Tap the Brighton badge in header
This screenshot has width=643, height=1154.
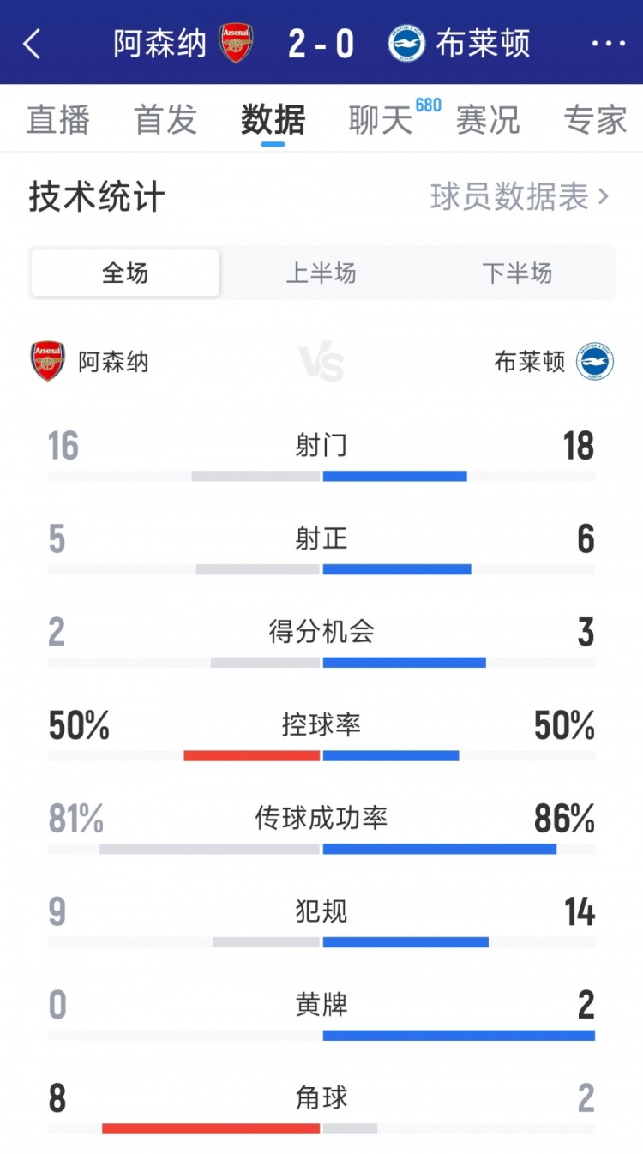(406, 44)
